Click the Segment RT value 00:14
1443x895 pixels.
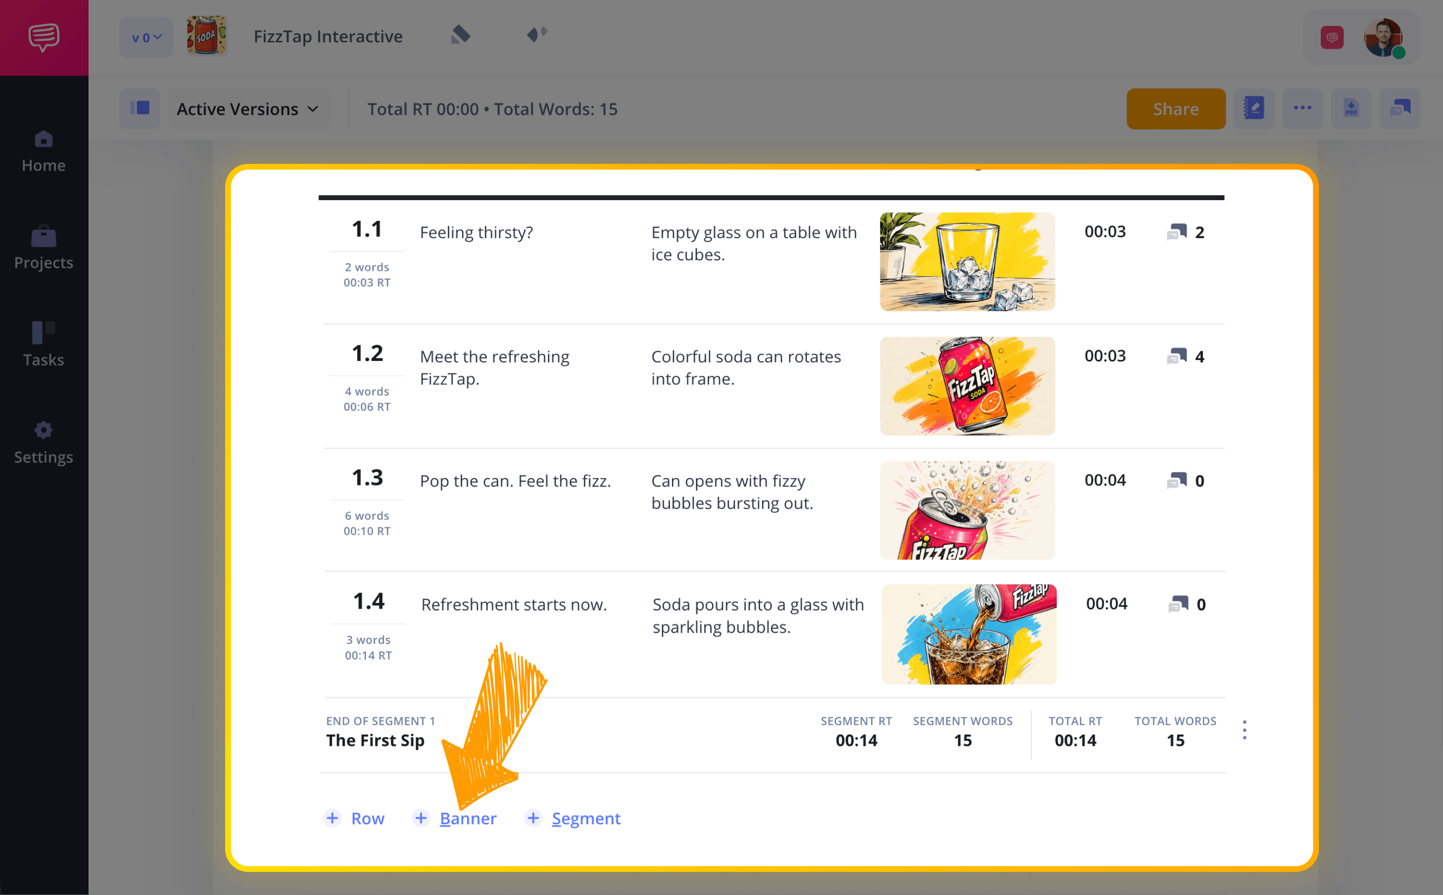[856, 741]
